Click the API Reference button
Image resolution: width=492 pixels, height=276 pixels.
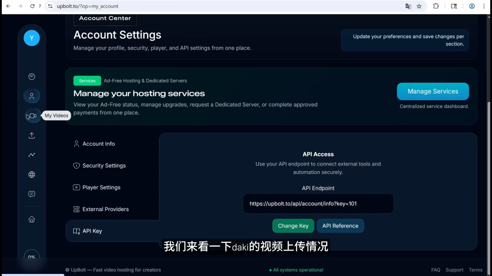[x=340, y=226]
